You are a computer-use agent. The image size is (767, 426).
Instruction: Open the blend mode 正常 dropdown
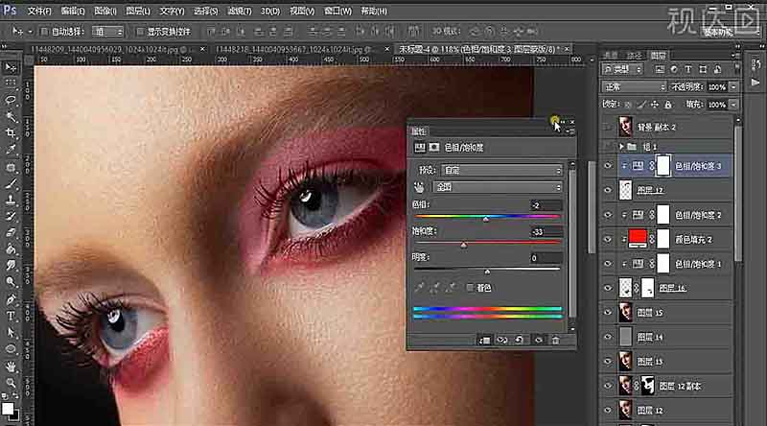pyautogui.click(x=635, y=86)
